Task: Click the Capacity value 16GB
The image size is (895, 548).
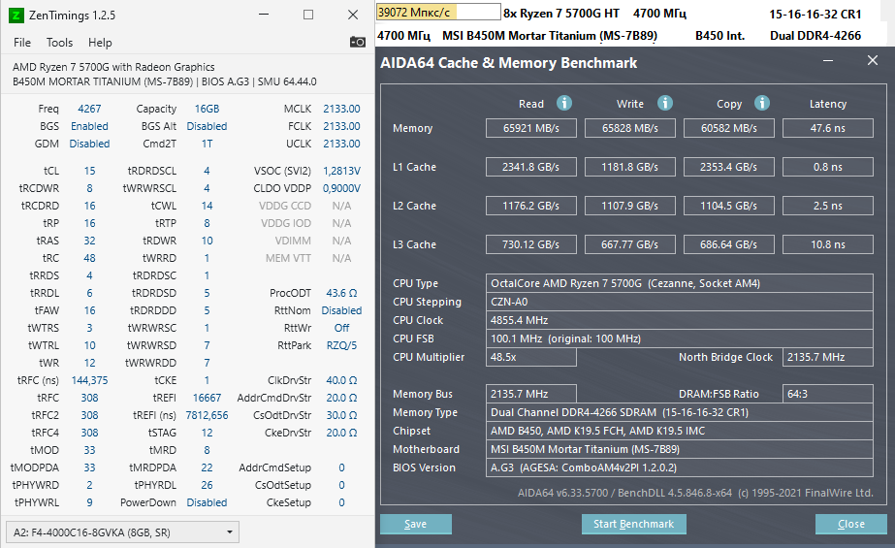Action: pos(207,109)
